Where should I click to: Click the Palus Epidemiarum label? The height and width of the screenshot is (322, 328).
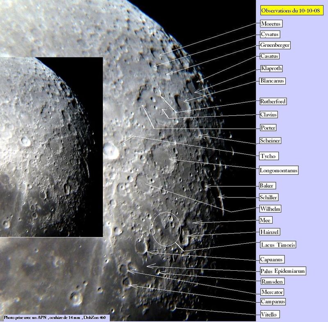pyautogui.click(x=283, y=271)
